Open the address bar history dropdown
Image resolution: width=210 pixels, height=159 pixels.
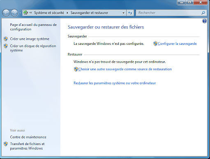point(123,13)
